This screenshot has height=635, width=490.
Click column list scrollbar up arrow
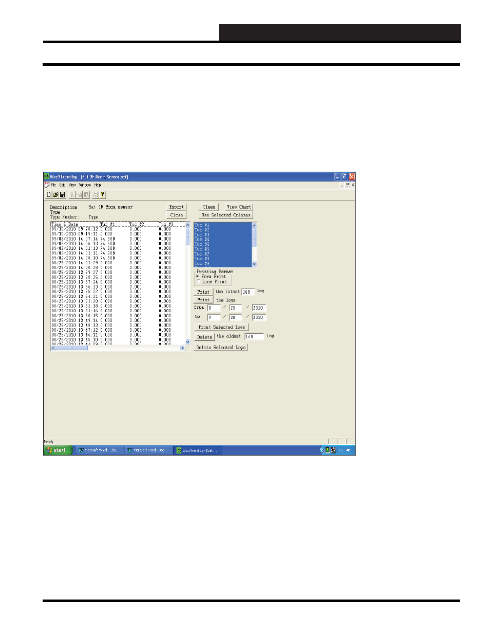coord(254,225)
